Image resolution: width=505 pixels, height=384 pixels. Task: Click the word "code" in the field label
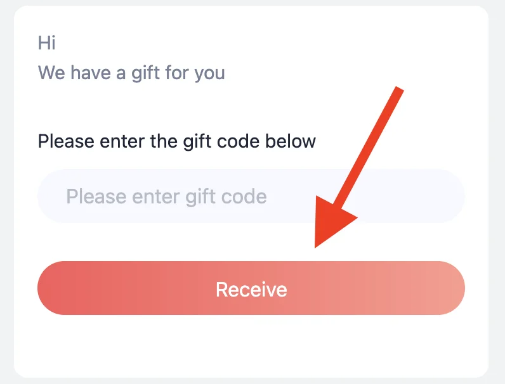[x=256, y=140]
